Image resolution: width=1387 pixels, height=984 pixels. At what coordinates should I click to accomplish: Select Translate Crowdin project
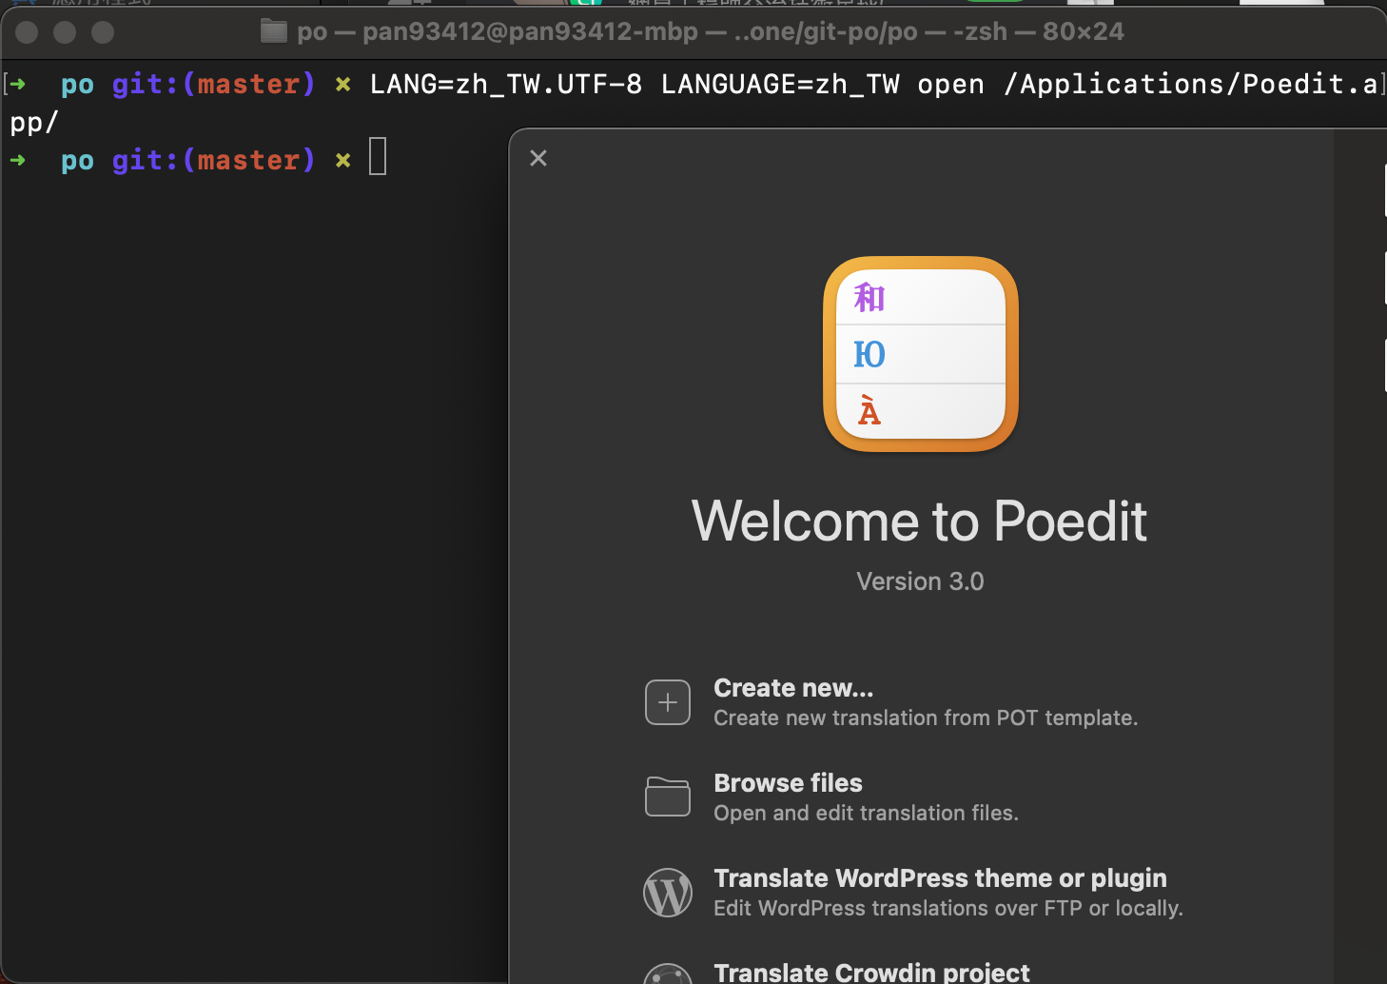pyautogui.click(x=871, y=972)
